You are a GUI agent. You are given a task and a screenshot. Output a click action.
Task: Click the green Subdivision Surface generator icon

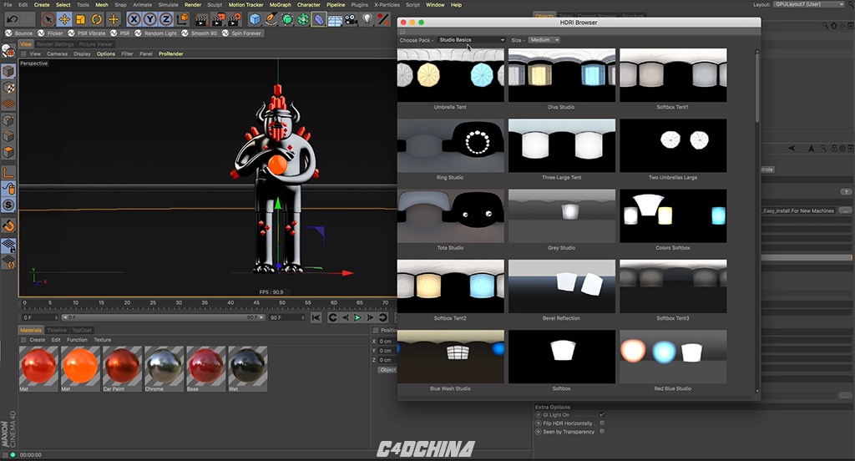pos(287,20)
